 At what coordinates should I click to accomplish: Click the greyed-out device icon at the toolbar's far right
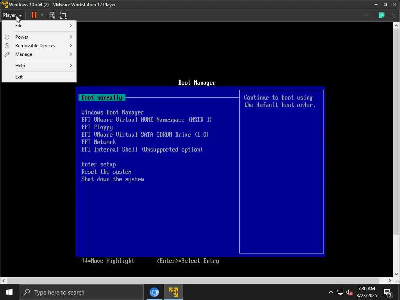tap(393, 15)
